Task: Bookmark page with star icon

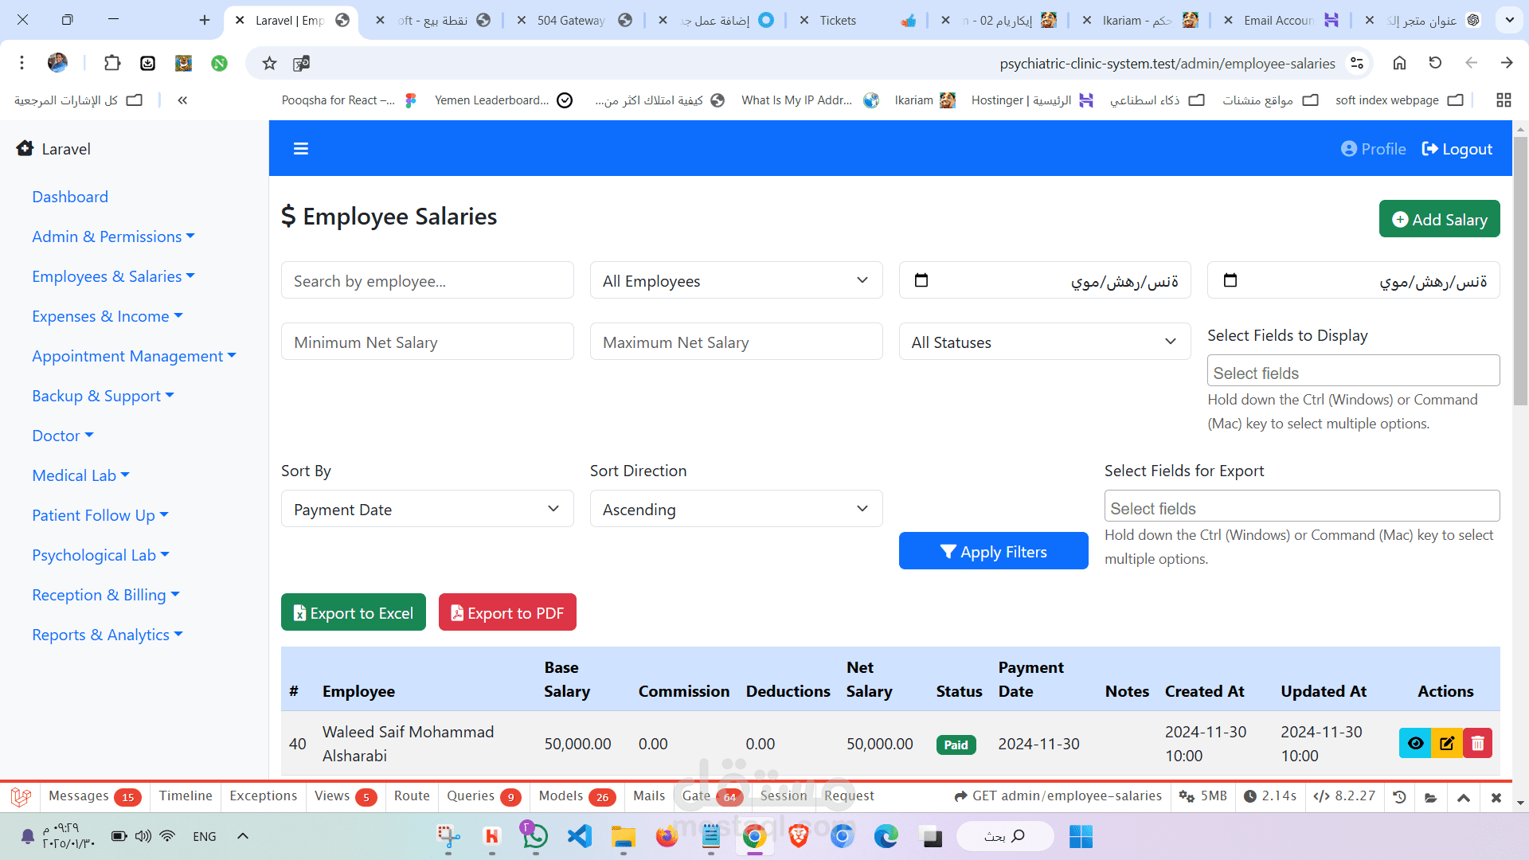Action: [269, 63]
